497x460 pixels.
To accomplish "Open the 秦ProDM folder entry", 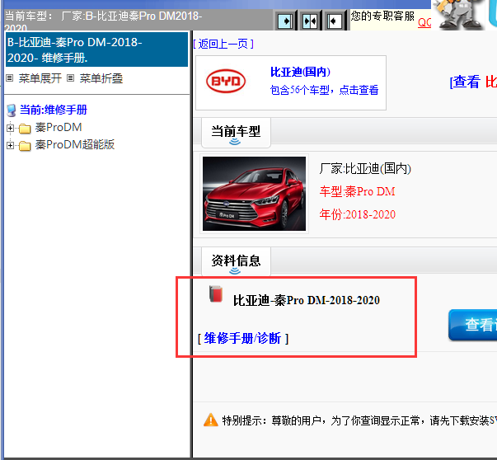I will click(59, 128).
